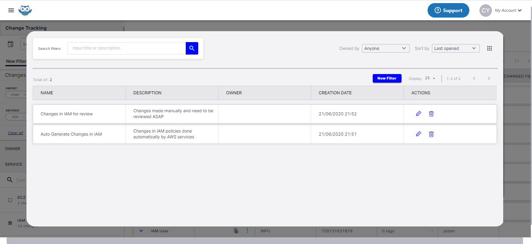This screenshot has height=244, width=532.
Task: Click the owl logo icon
Action: tap(25, 11)
